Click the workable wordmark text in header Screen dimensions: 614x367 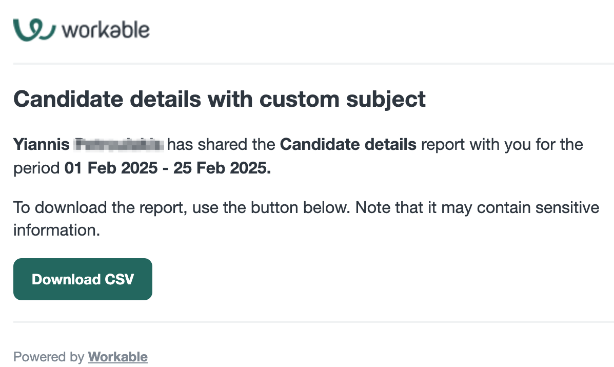click(x=106, y=30)
